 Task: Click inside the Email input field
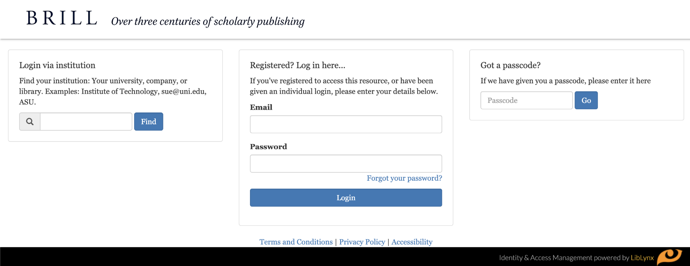(346, 124)
